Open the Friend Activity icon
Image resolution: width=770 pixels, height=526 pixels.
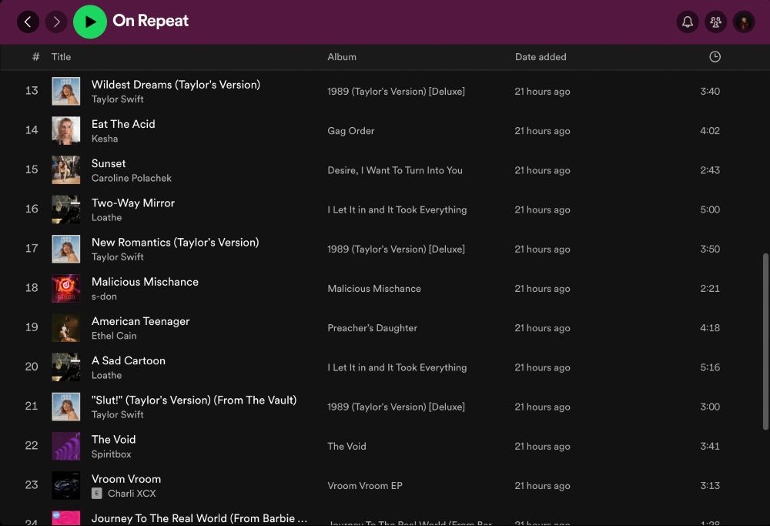coord(715,22)
